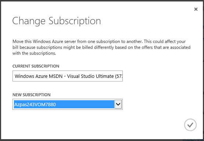Click the circled check icon to accept
The image size is (204, 141).
(x=190, y=125)
